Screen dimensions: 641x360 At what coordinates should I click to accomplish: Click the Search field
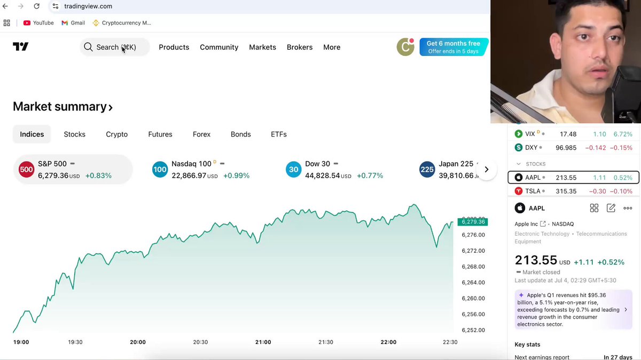115,47
